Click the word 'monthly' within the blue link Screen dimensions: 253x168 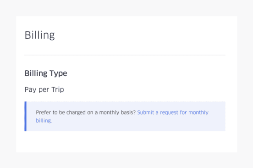(x=198, y=112)
